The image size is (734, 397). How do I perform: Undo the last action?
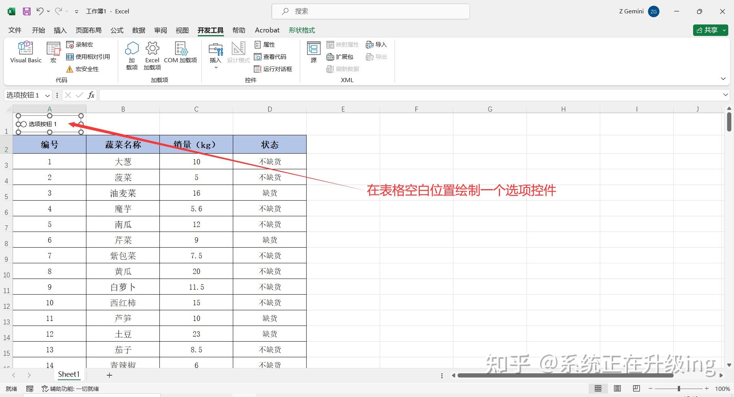tap(40, 11)
